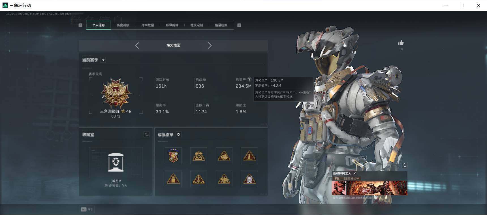Switch to the 信誉档案 tab
The height and width of the screenshot is (215, 487).
pyautogui.click(x=221, y=25)
